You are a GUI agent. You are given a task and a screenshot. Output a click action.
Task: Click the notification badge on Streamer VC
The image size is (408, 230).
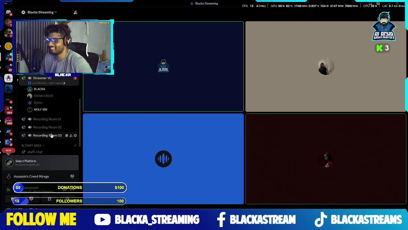75,78
